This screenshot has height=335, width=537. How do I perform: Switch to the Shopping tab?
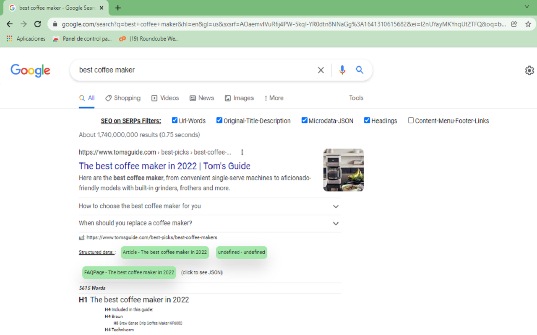(123, 98)
